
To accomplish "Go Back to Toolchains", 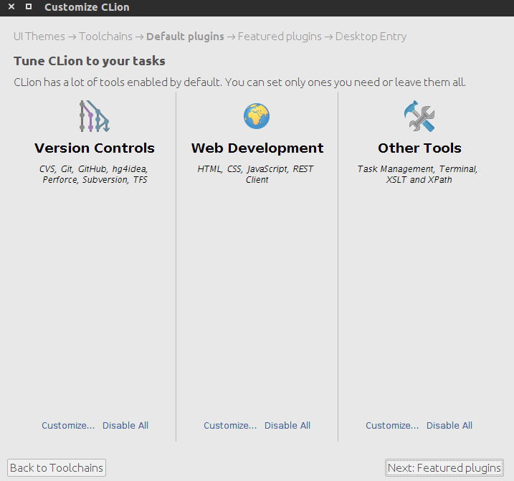I will 57,467.
